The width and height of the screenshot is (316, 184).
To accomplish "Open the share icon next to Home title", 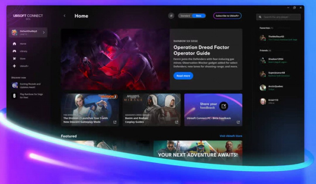I will [171, 16].
